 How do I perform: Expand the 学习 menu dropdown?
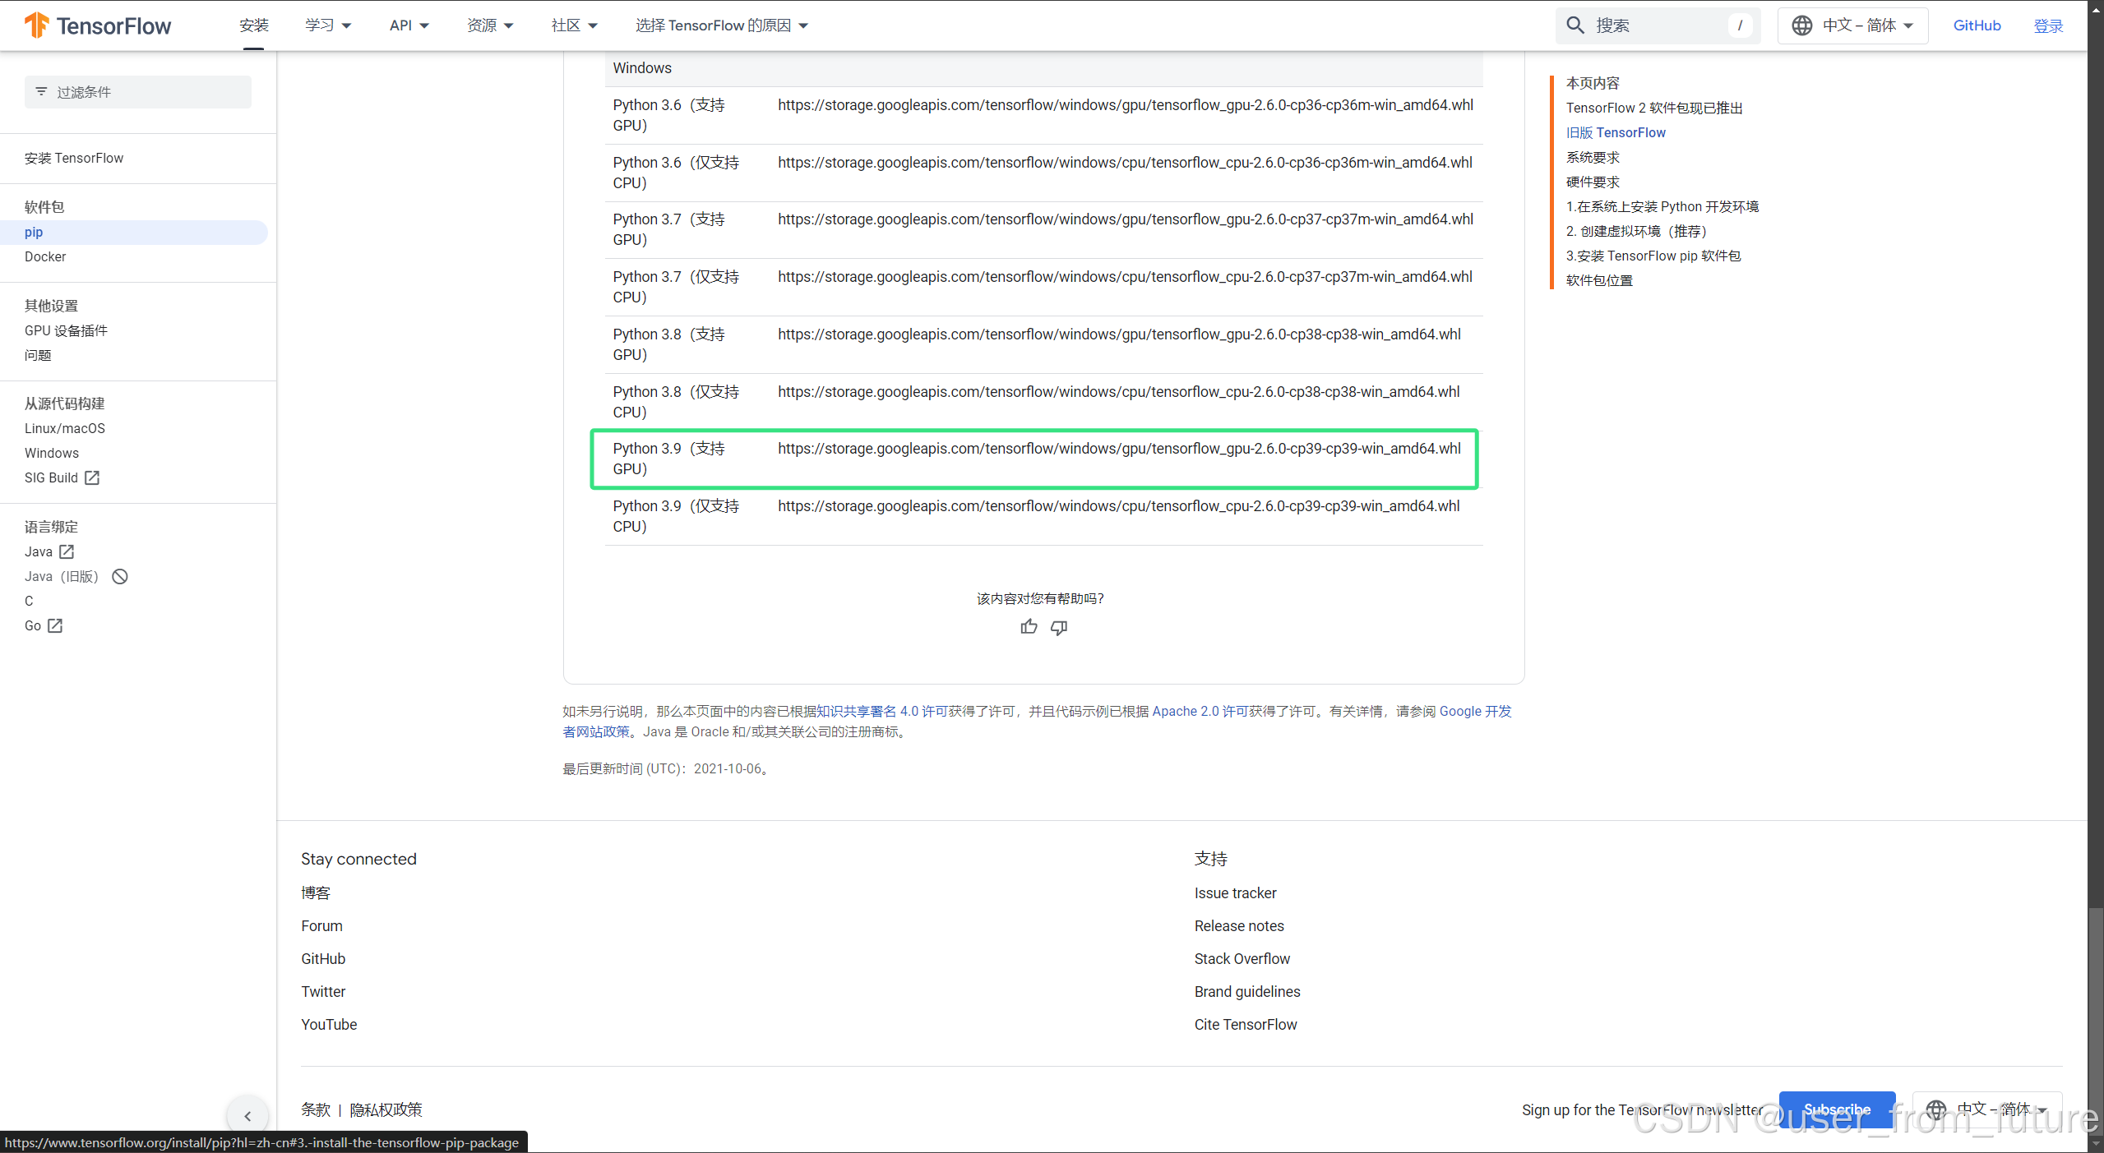pyautogui.click(x=328, y=25)
